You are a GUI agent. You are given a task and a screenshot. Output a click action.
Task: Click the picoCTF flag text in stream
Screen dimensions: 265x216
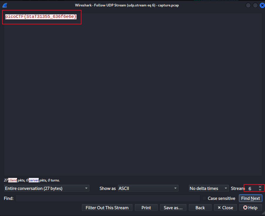pyautogui.click(x=41, y=17)
